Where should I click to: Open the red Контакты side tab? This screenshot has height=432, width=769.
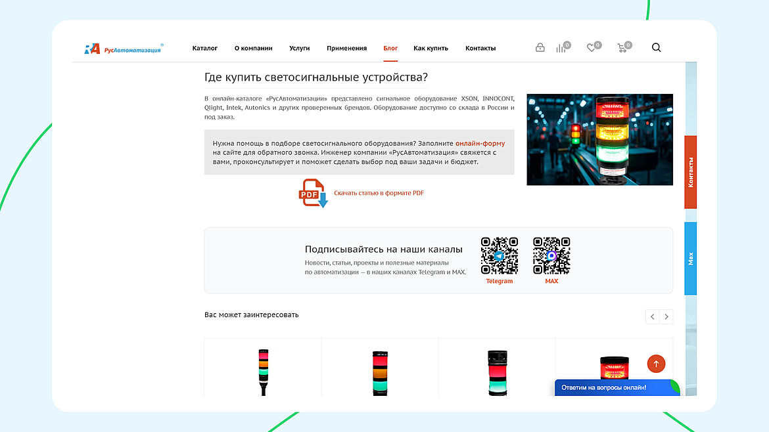point(691,172)
